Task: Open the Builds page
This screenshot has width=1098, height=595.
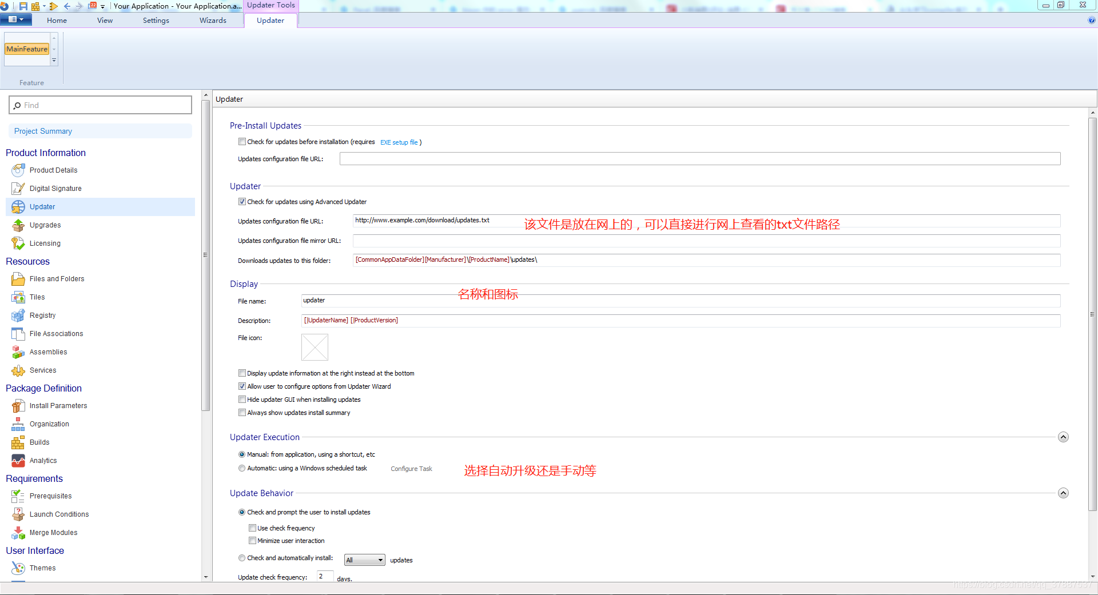Action: tap(39, 442)
